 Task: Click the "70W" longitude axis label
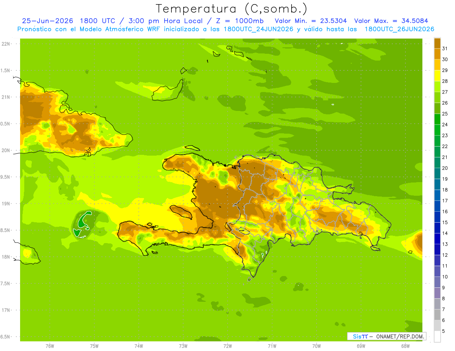click(x=317, y=346)
